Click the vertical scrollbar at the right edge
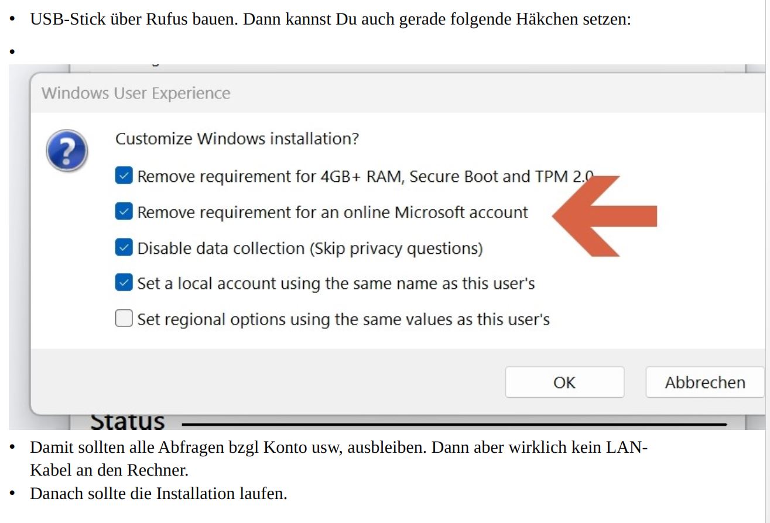The image size is (770, 523). [x=767, y=261]
